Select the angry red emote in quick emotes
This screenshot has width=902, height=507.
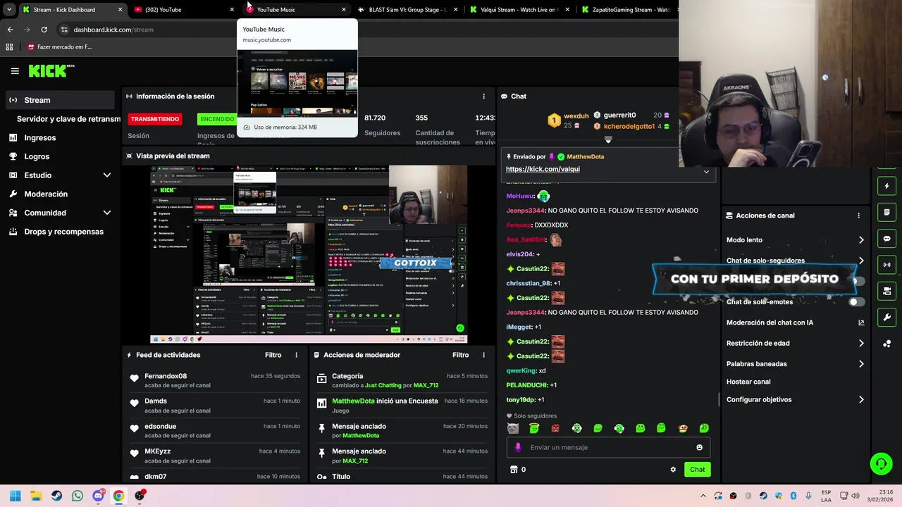[x=555, y=428]
